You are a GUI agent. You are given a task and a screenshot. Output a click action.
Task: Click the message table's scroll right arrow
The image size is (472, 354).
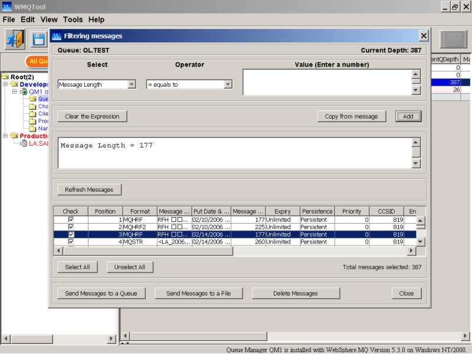click(411, 251)
